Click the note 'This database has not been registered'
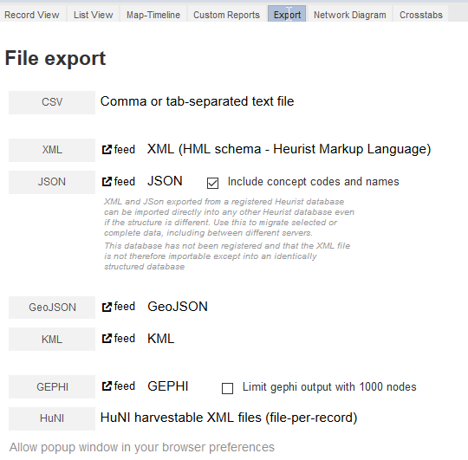This screenshot has height=460, width=468. coord(227,256)
